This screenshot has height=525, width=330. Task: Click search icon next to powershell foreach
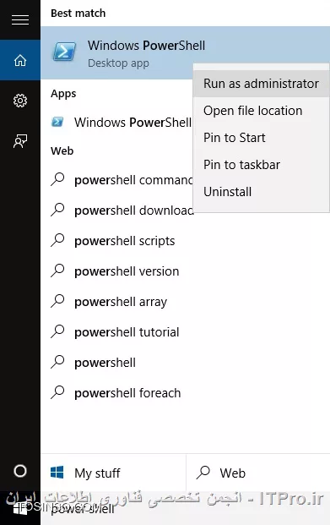[x=57, y=392]
